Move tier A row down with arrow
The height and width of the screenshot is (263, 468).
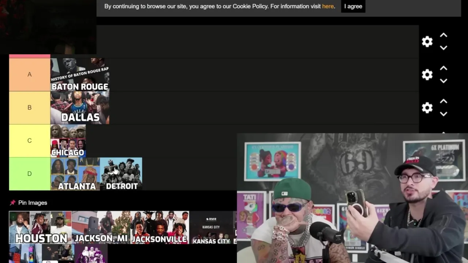444,81
